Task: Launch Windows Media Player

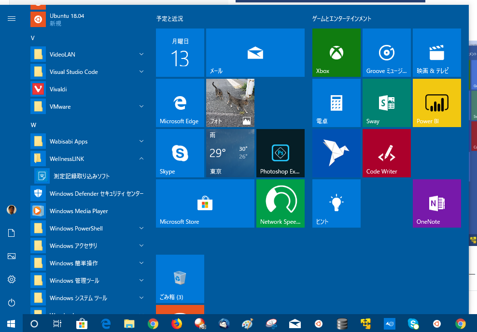Action: coord(87,211)
